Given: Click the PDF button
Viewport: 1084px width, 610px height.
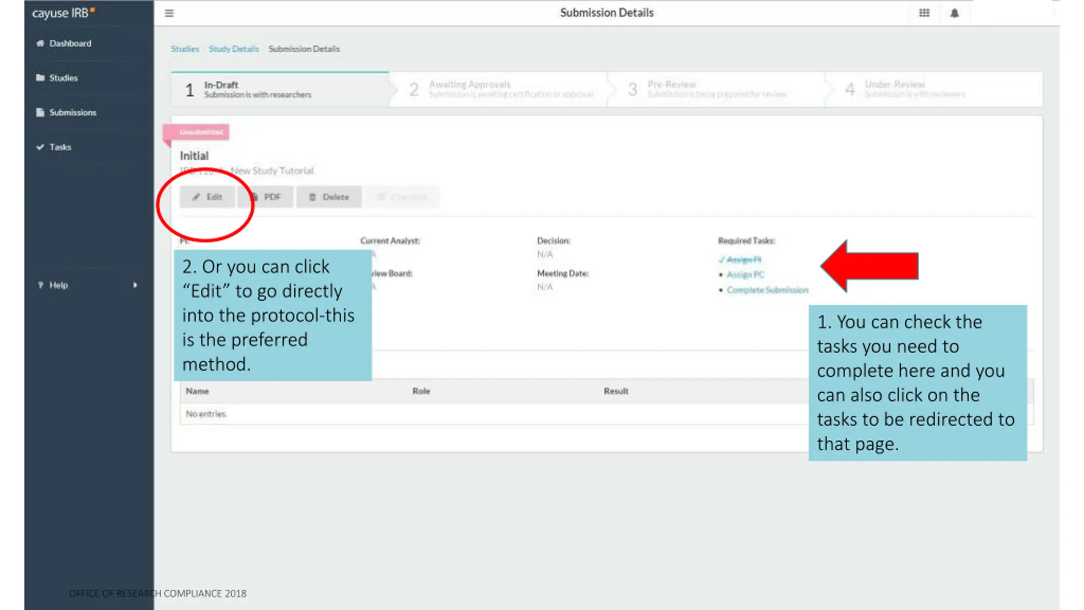Looking at the screenshot, I should 265,197.
